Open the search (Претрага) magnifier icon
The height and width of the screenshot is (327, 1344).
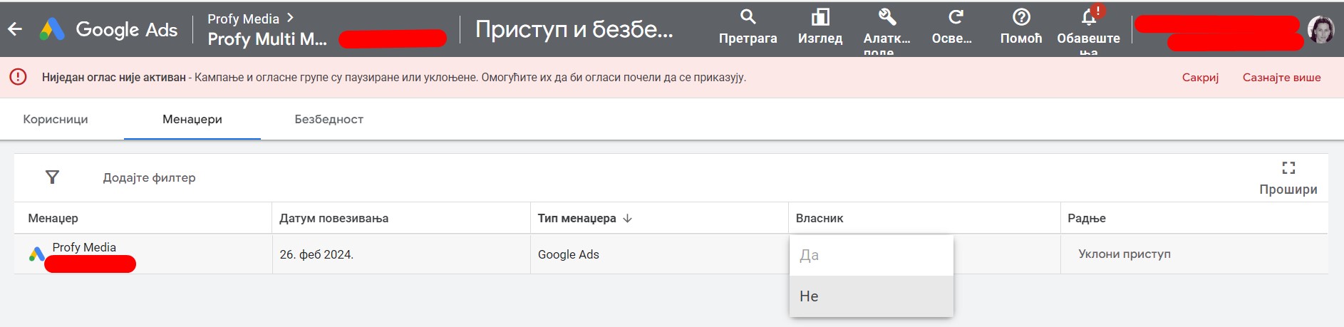(748, 17)
